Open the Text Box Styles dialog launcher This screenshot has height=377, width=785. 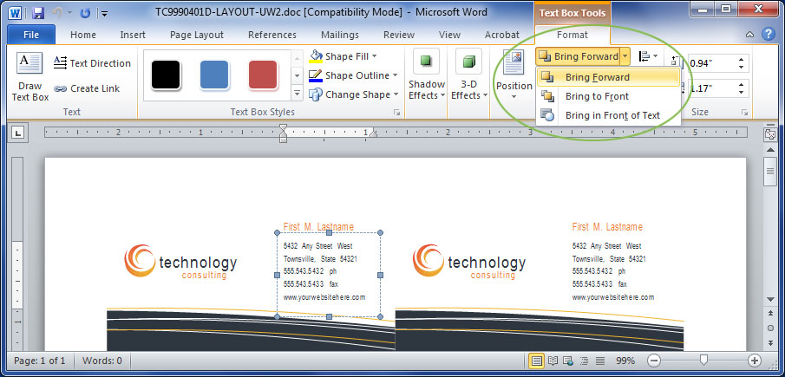[x=396, y=113]
